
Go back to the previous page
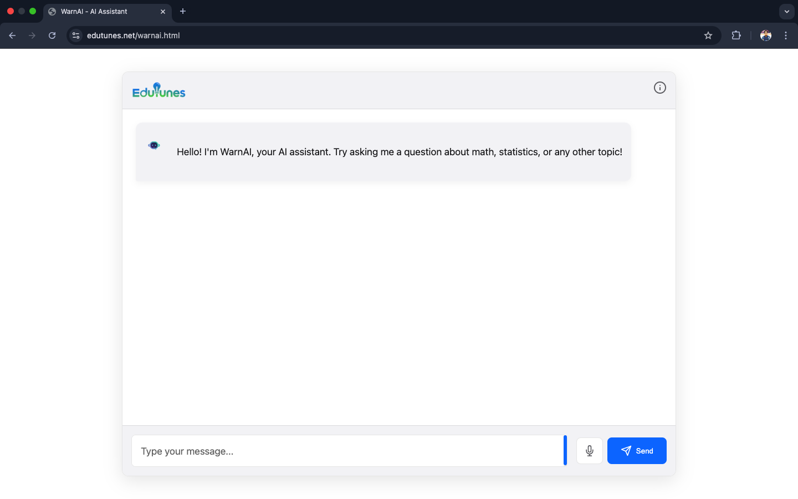12,35
